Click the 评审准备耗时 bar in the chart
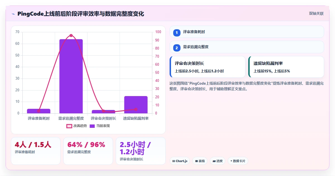The height and width of the screenshot is (176, 335). [x=38, y=111]
